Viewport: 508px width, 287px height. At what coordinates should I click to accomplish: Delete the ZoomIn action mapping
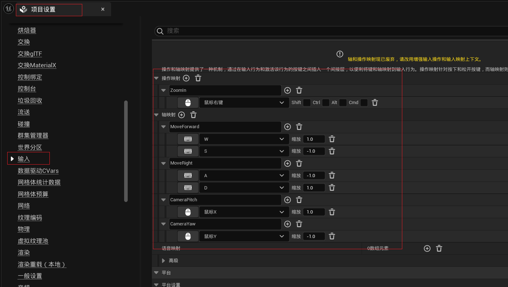click(299, 90)
